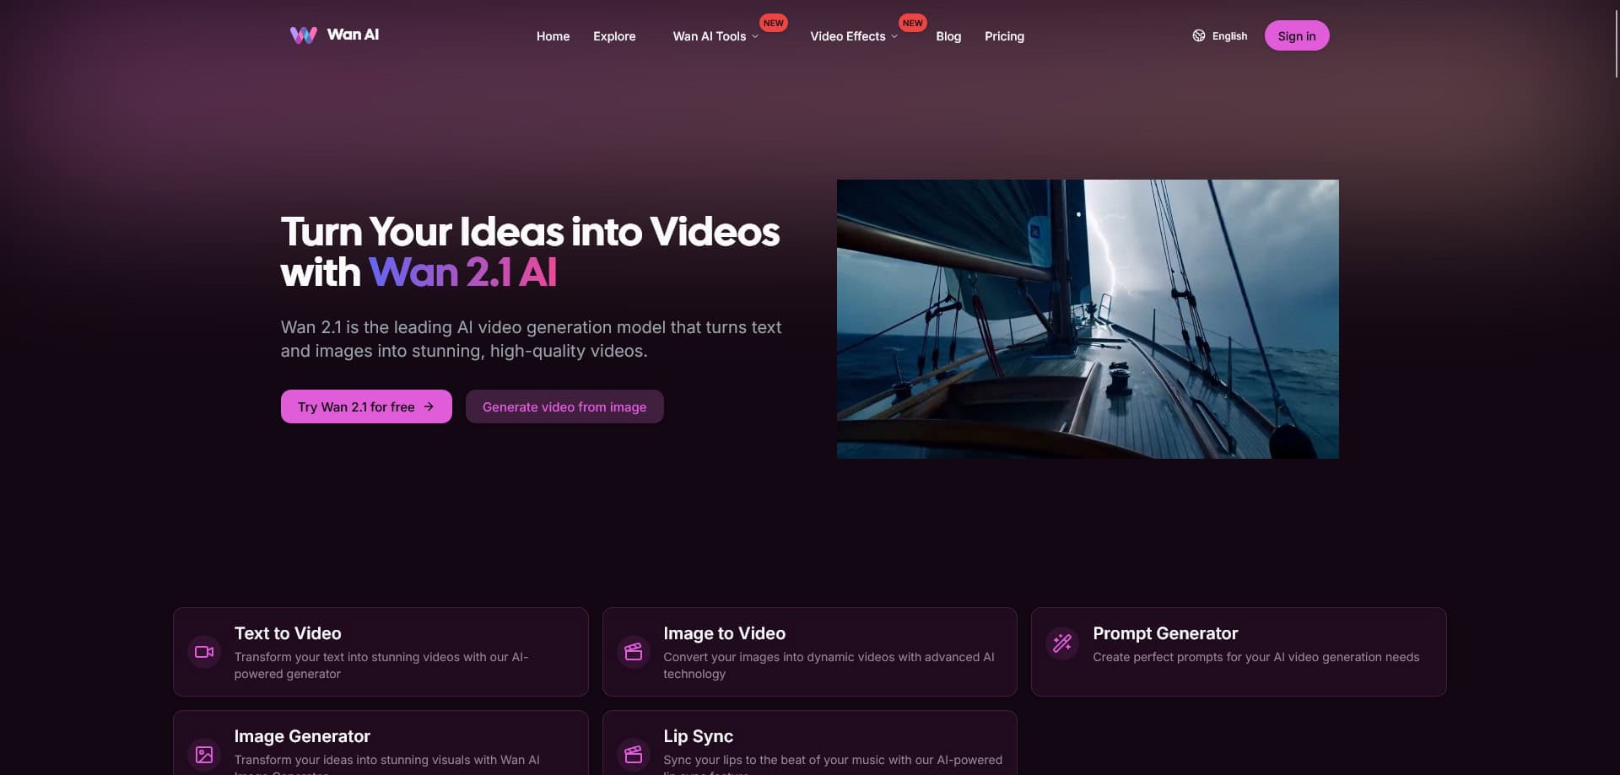
Task: Go to the Home menu item
Action: coord(553,36)
